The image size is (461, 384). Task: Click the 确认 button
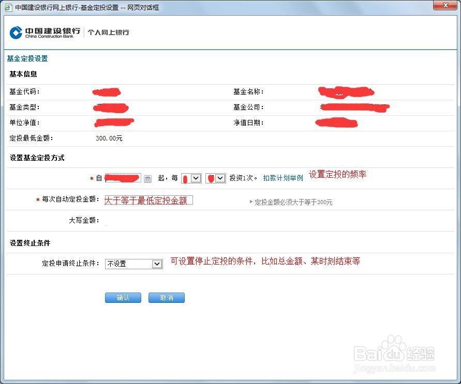point(123,297)
